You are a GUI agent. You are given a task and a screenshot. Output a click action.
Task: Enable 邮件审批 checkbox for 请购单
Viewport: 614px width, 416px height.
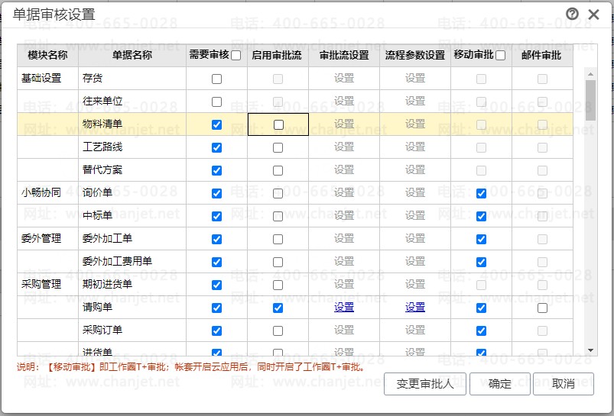pos(542,308)
